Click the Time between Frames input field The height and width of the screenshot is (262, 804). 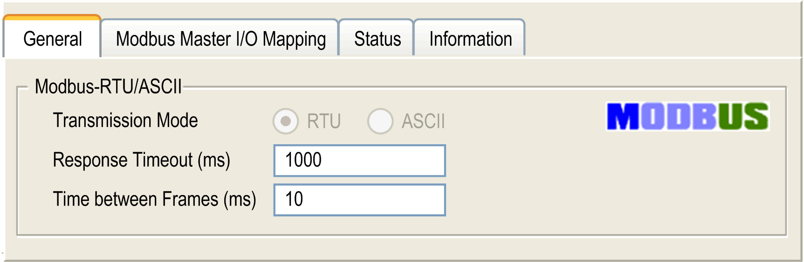[359, 200]
